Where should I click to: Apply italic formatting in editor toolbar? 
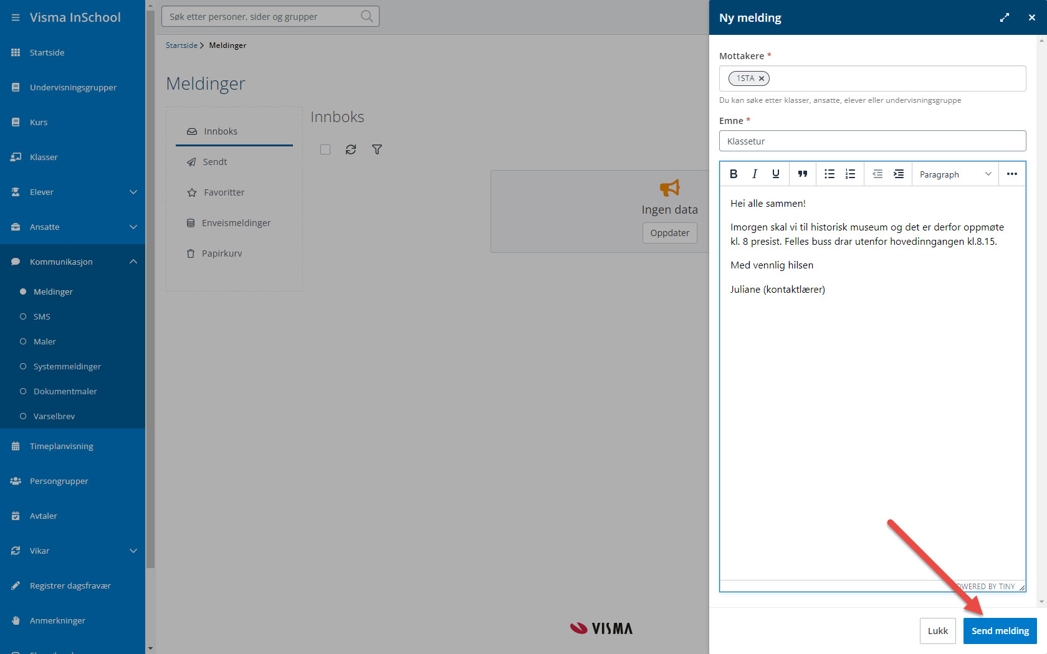[755, 174]
